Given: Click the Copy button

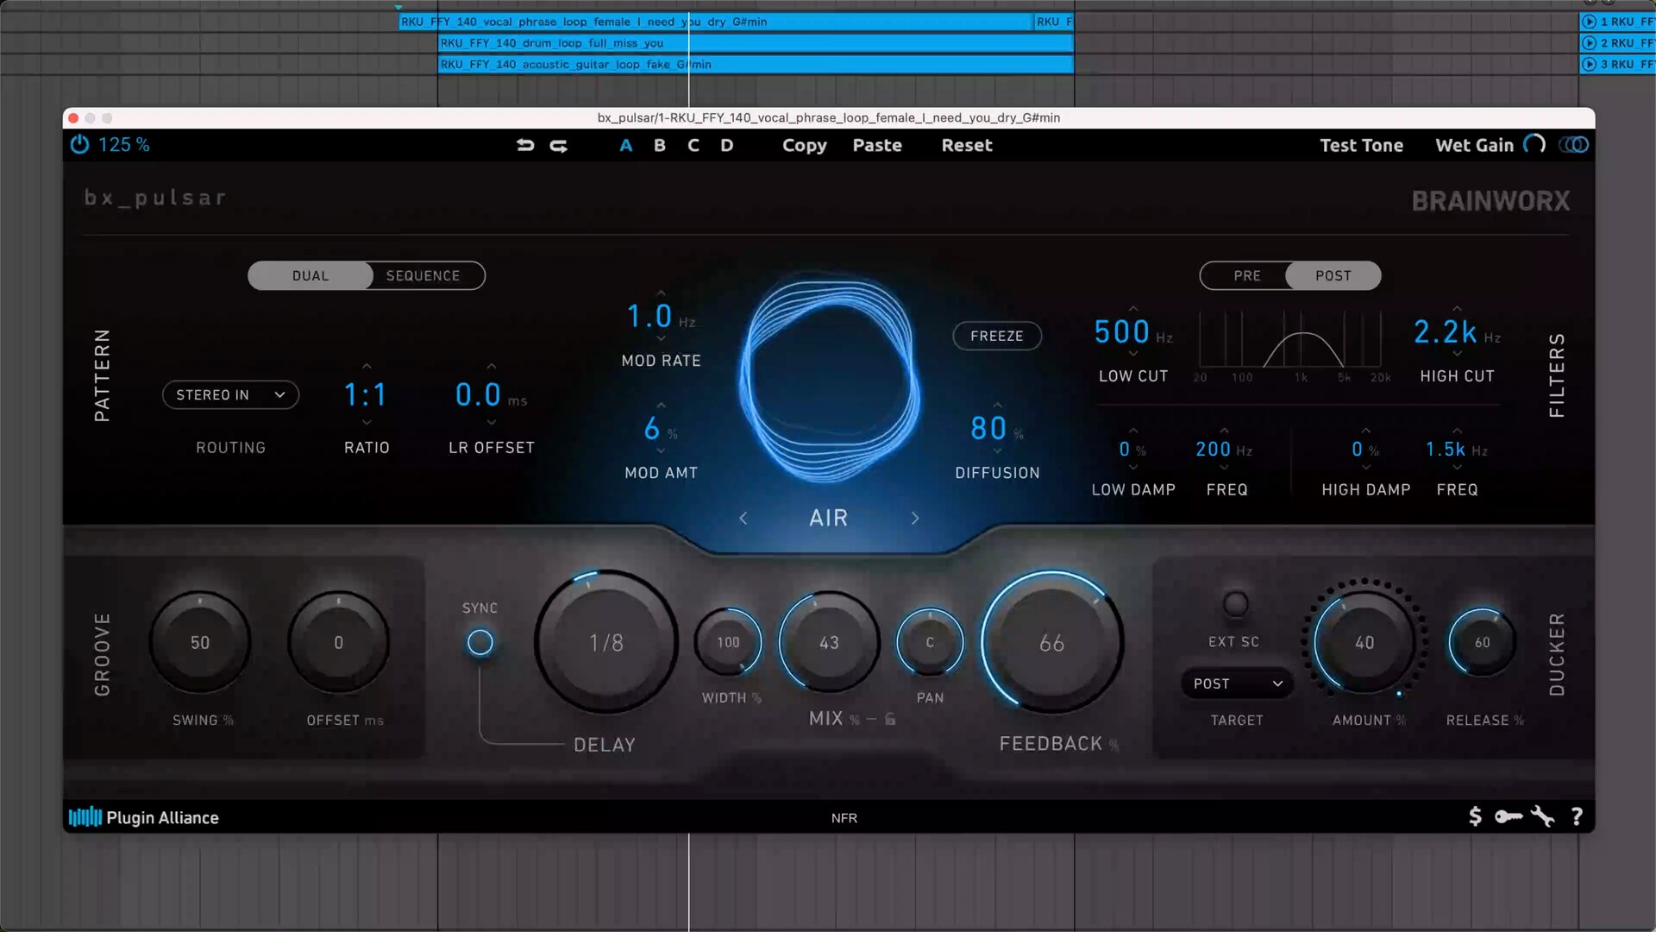Looking at the screenshot, I should (x=805, y=145).
